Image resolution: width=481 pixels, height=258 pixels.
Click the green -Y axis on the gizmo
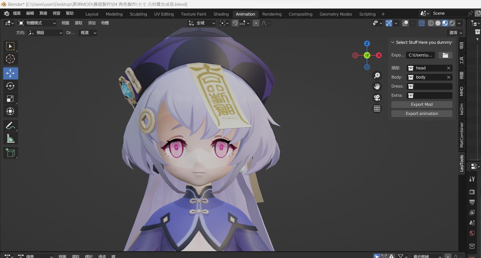pyautogui.click(x=367, y=55)
